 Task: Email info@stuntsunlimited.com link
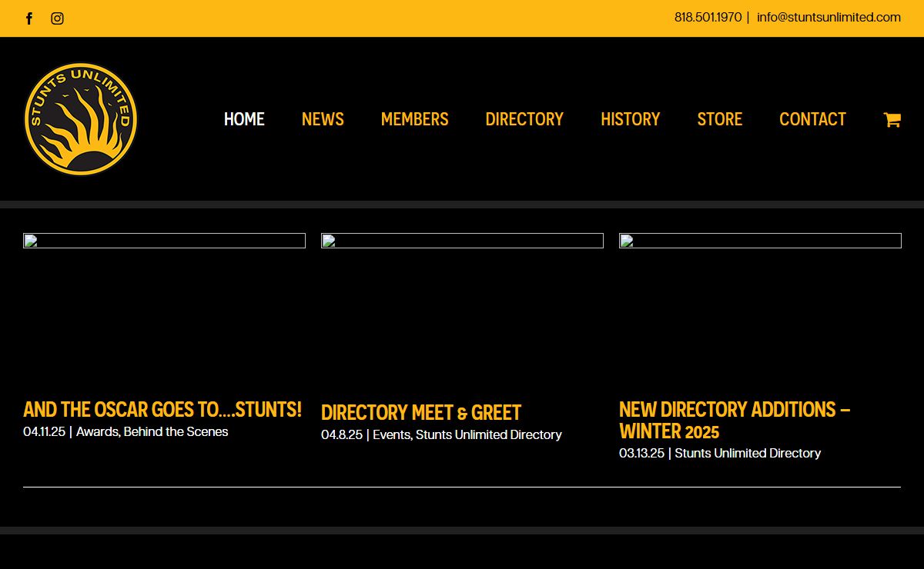[x=829, y=18]
